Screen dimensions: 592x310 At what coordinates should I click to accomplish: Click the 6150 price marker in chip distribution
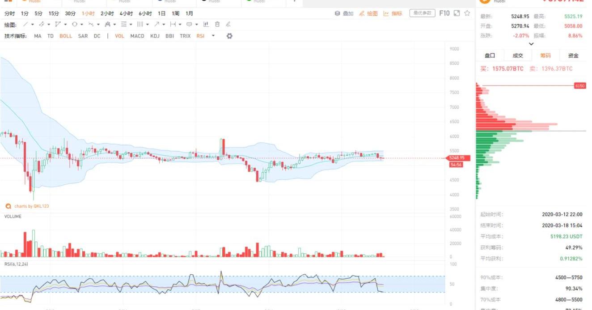coord(579,86)
